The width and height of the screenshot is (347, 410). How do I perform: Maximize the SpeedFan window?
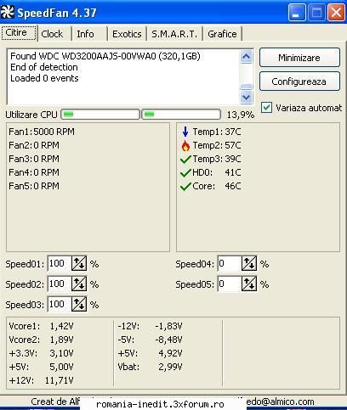316,13
